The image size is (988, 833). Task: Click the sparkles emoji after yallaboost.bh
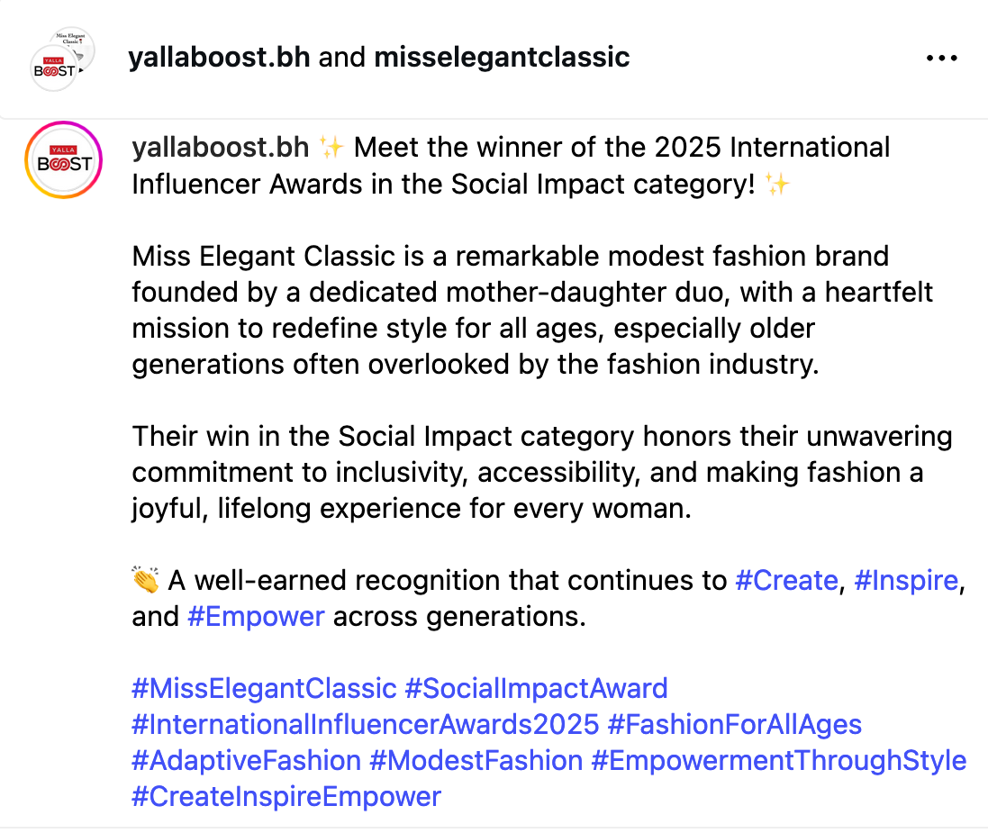[331, 148]
